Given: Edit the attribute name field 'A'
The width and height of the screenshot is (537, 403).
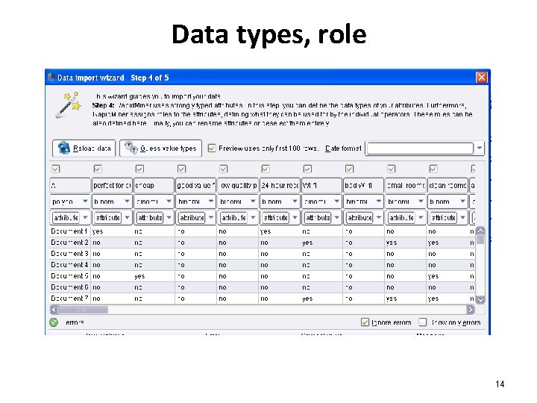Looking at the screenshot, I should point(70,185).
